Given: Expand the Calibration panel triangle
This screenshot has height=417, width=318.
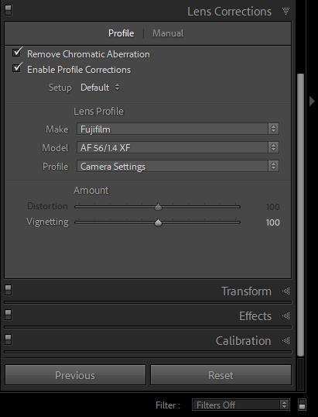Looking at the screenshot, I should (286, 341).
